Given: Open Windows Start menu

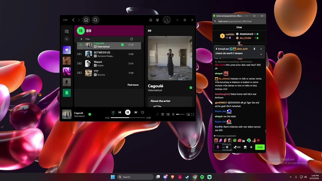Looking at the screenshot, I should click(113, 177).
